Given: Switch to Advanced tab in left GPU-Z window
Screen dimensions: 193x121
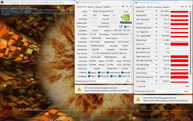Looking at the screenshot, I should click(x=99, y=7).
